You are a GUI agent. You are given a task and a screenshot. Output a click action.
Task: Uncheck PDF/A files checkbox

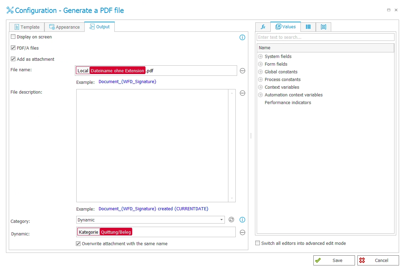pos(13,48)
